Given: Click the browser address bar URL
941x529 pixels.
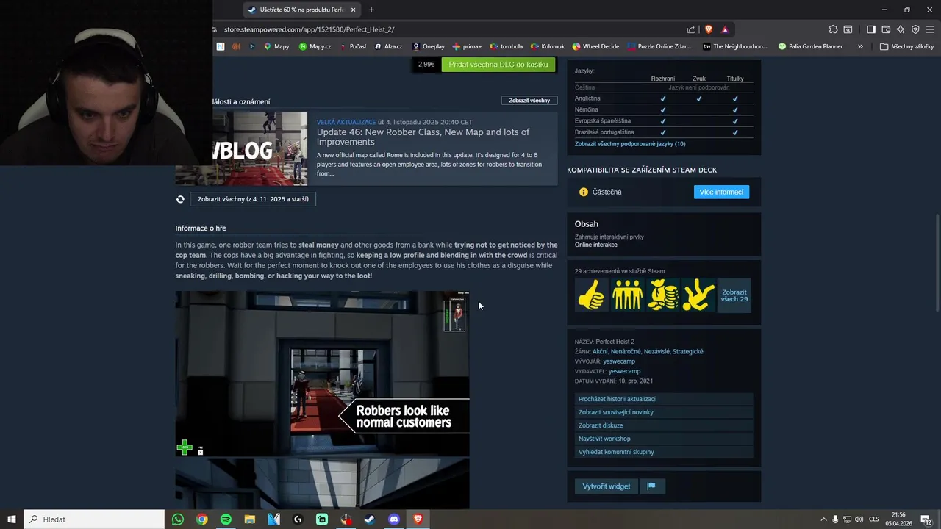Looking at the screenshot, I should [x=309, y=29].
